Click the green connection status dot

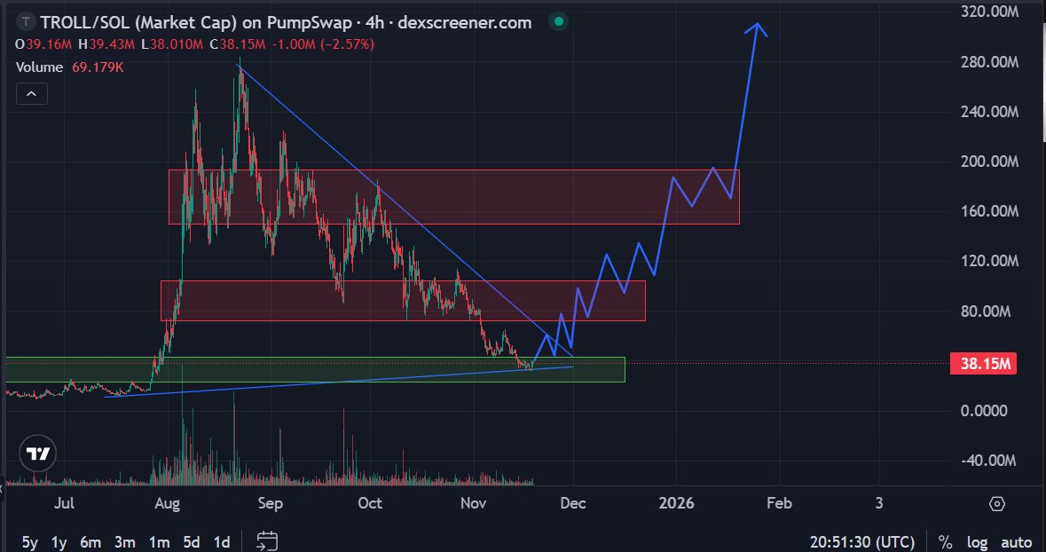tap(558, 20)
